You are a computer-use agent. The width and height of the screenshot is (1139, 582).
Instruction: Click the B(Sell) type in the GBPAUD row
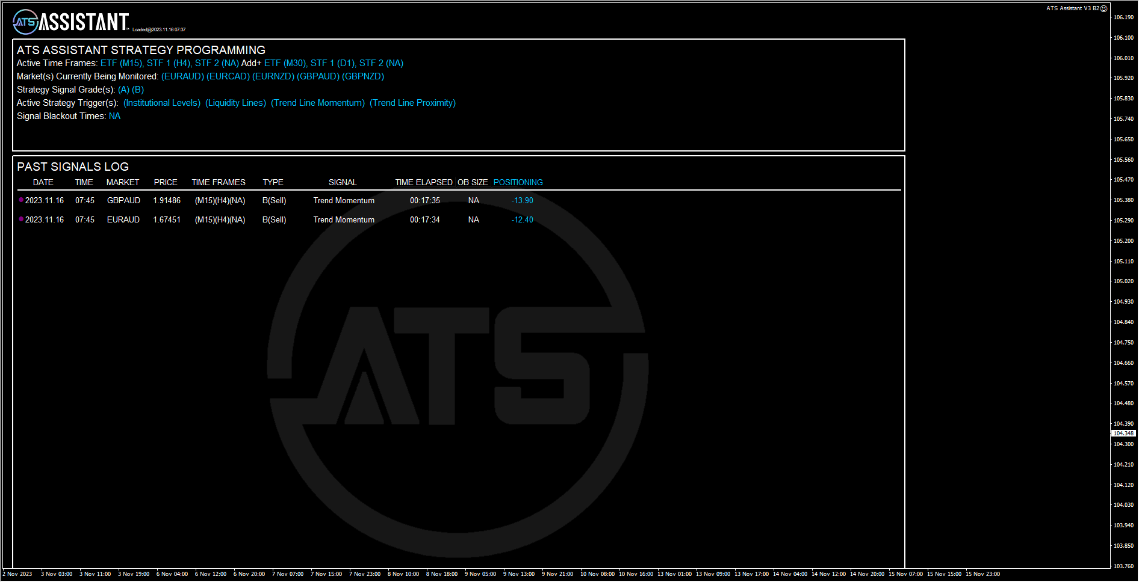275,200
